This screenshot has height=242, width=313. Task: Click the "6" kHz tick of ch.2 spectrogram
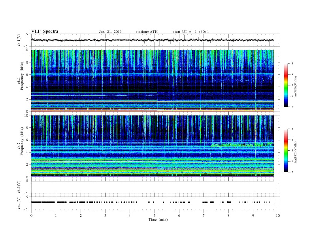(x=28, y=140)
